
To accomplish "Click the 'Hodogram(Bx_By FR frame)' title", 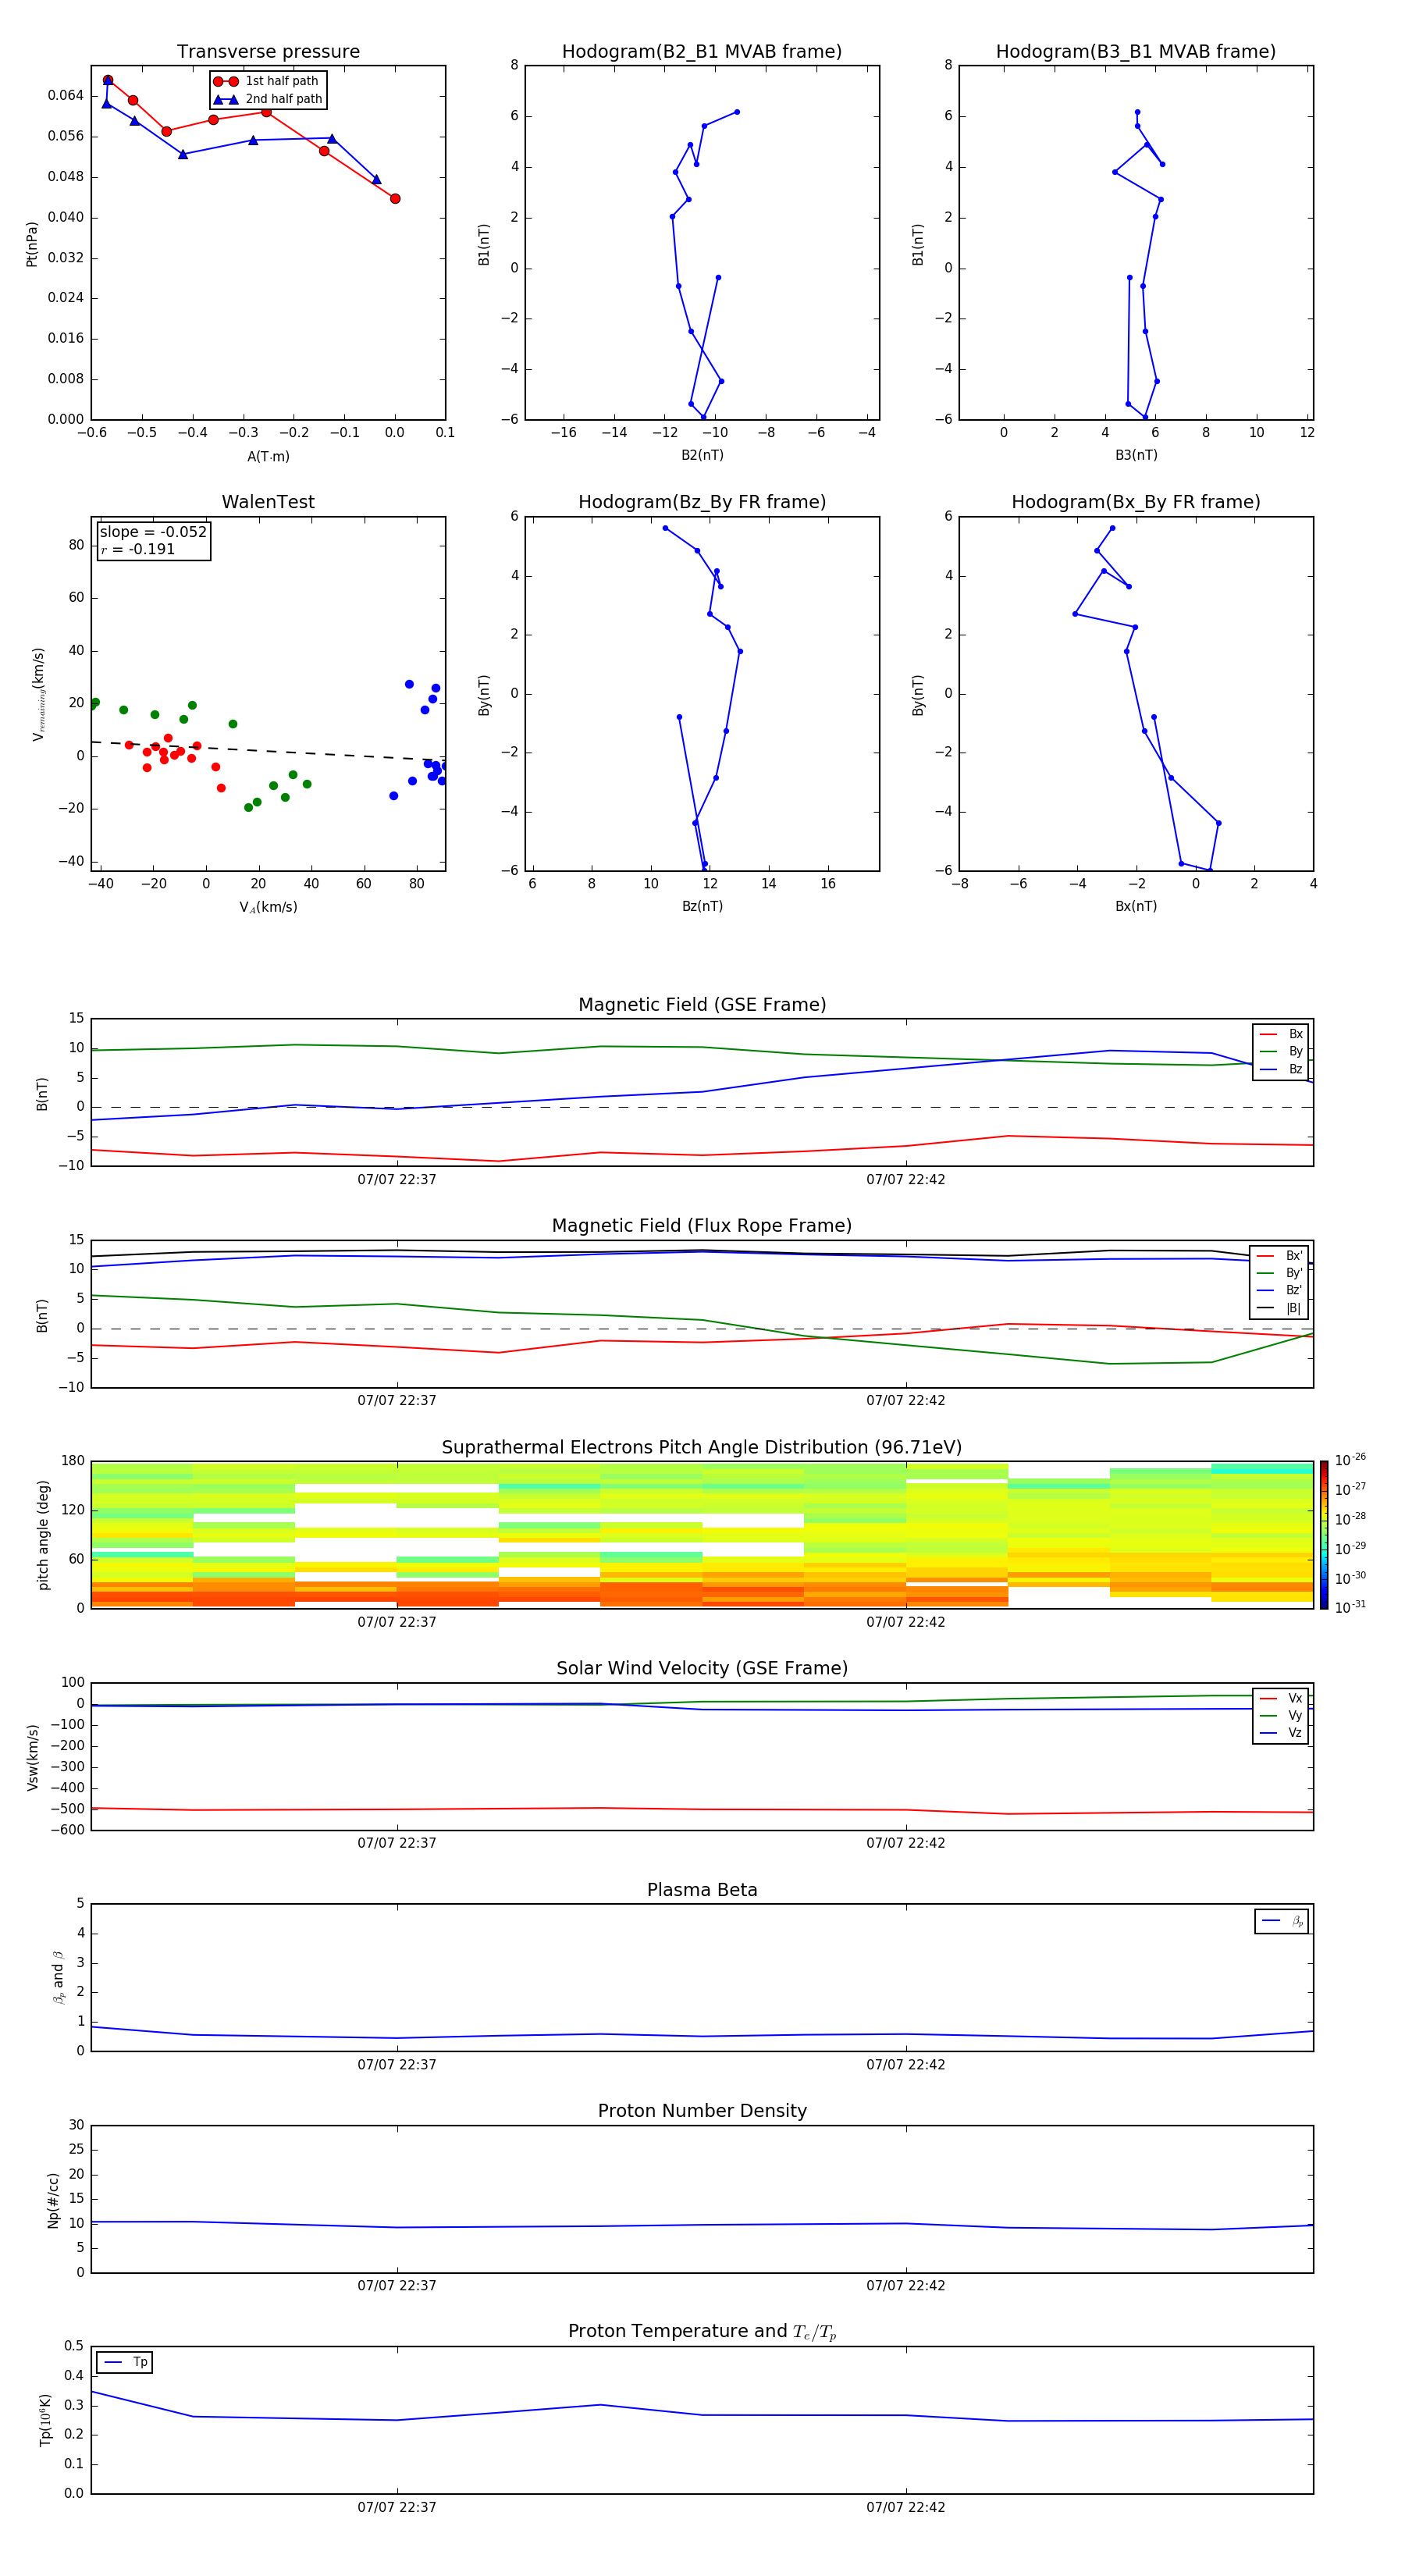I will tap(1136, 502).
